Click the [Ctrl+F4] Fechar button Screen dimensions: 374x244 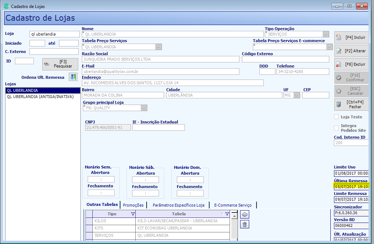tap(351, 105)
